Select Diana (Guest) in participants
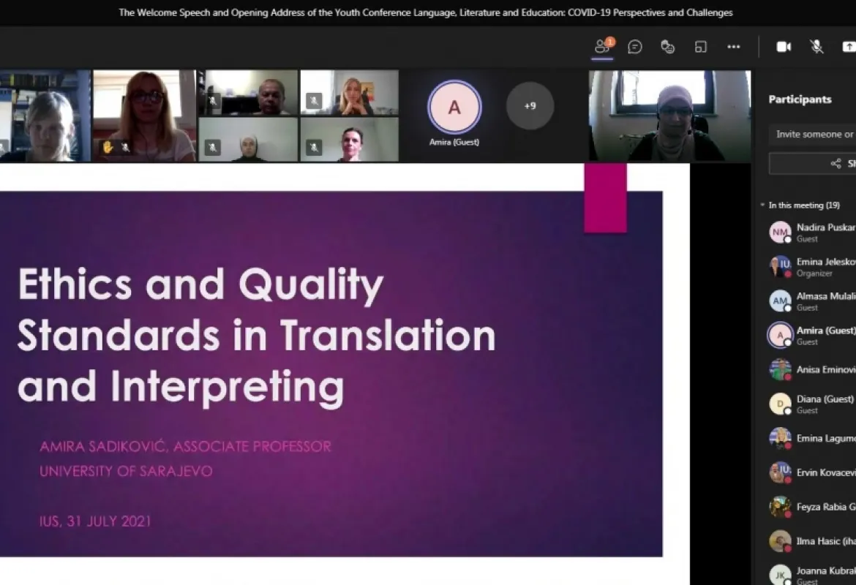 tap(812, 404)
